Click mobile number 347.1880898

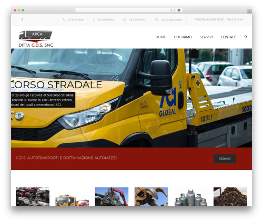106,19
